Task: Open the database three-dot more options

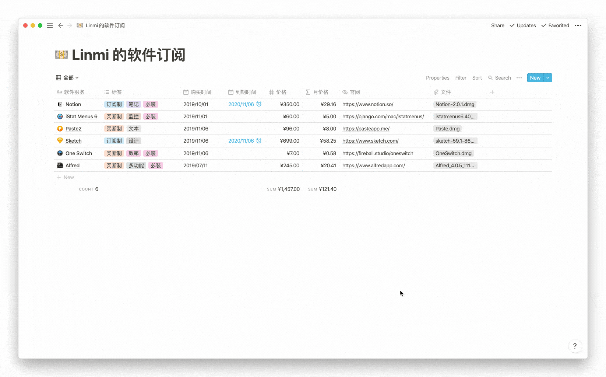Action: coord(519,78)
